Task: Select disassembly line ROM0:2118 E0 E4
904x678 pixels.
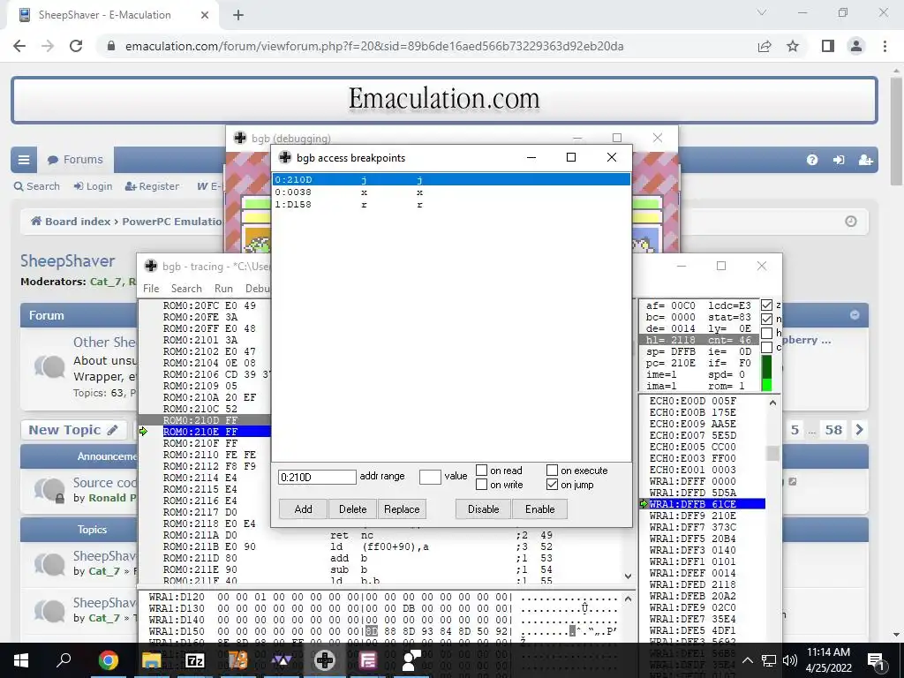Action: (209, 524)
